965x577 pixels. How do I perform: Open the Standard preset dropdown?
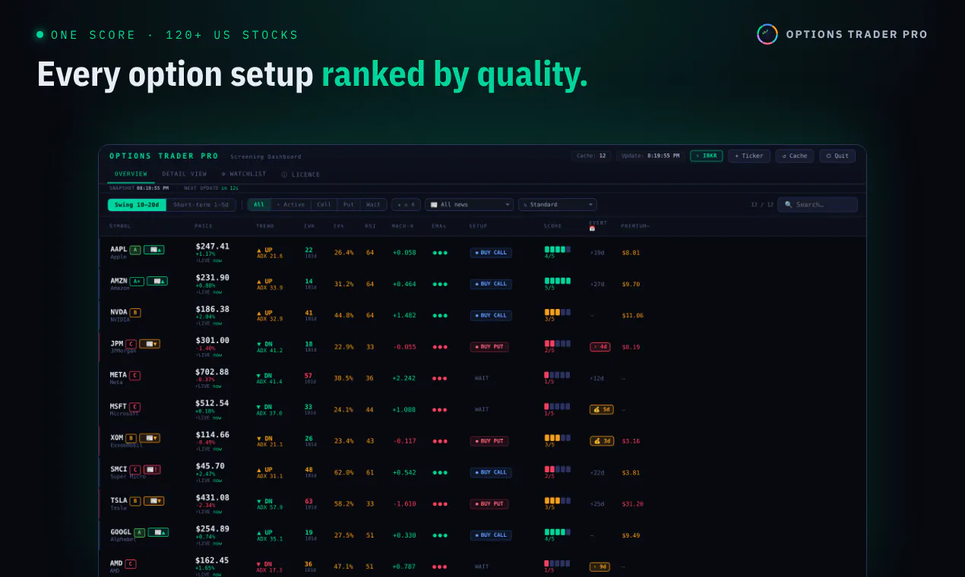[558, 205]
